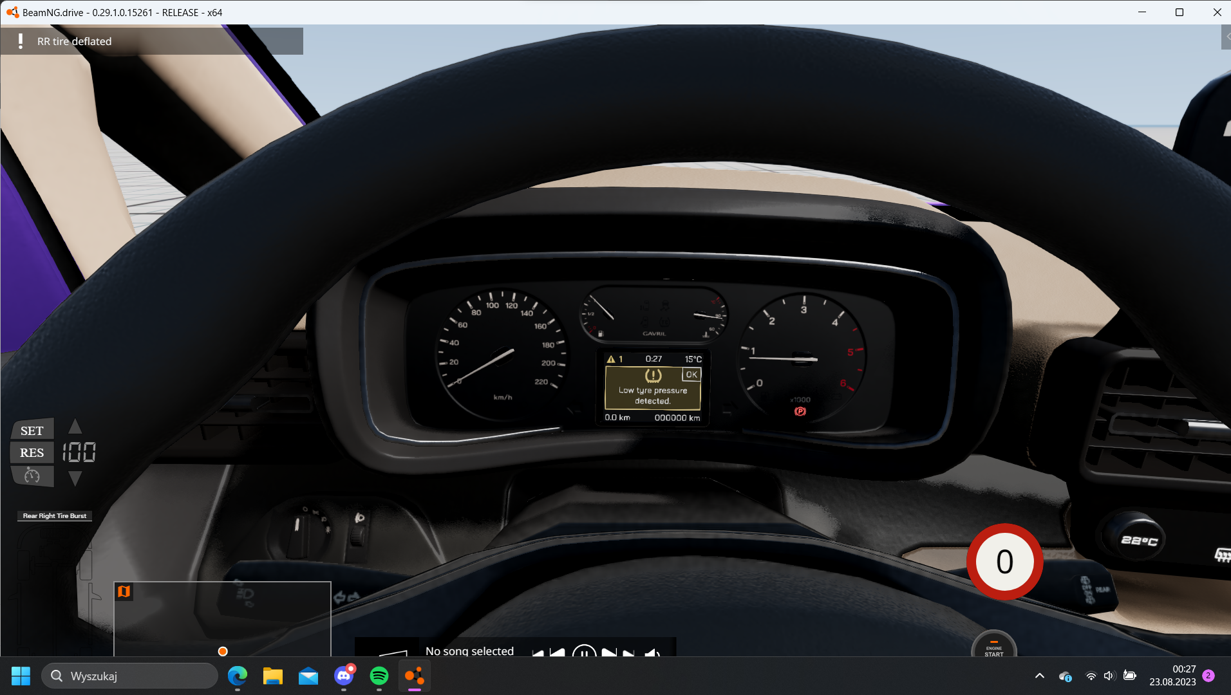
Task: Open Spotify from the taskbar
Action: point(379,676)
